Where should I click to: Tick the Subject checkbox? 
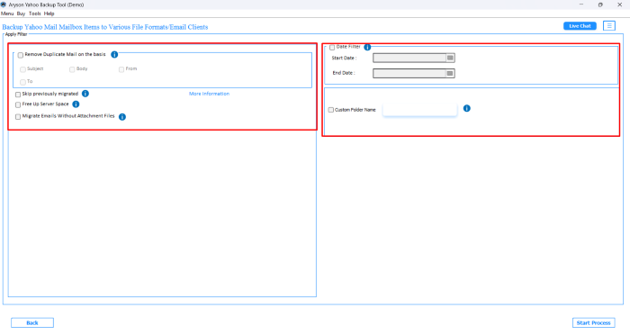[22, 69]
